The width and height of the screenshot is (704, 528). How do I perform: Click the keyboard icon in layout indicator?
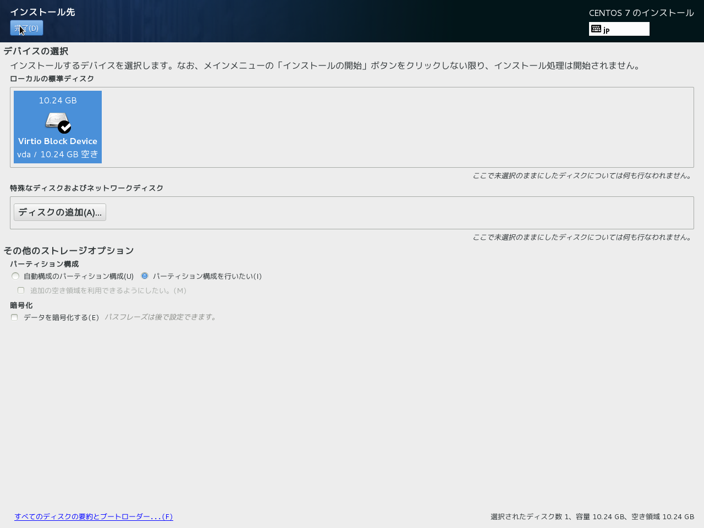596,29
